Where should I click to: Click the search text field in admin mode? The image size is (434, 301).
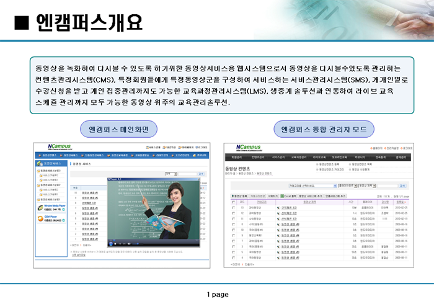[x=387, y=186]
